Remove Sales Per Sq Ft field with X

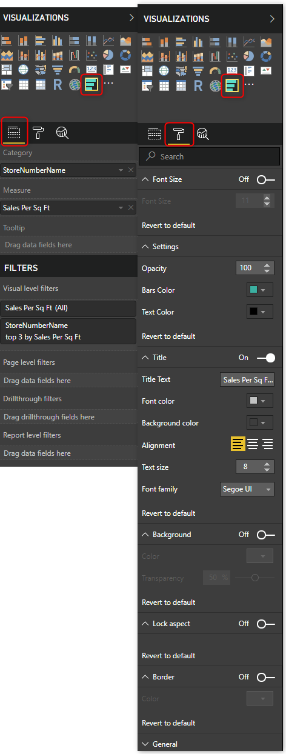pos(131,208)
